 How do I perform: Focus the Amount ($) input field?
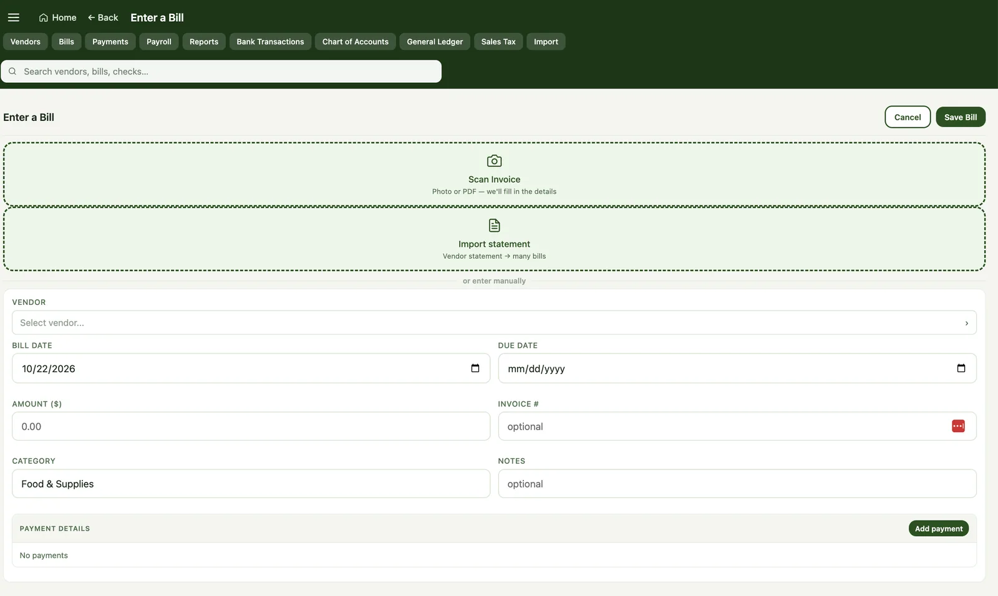tap(251, 426)
